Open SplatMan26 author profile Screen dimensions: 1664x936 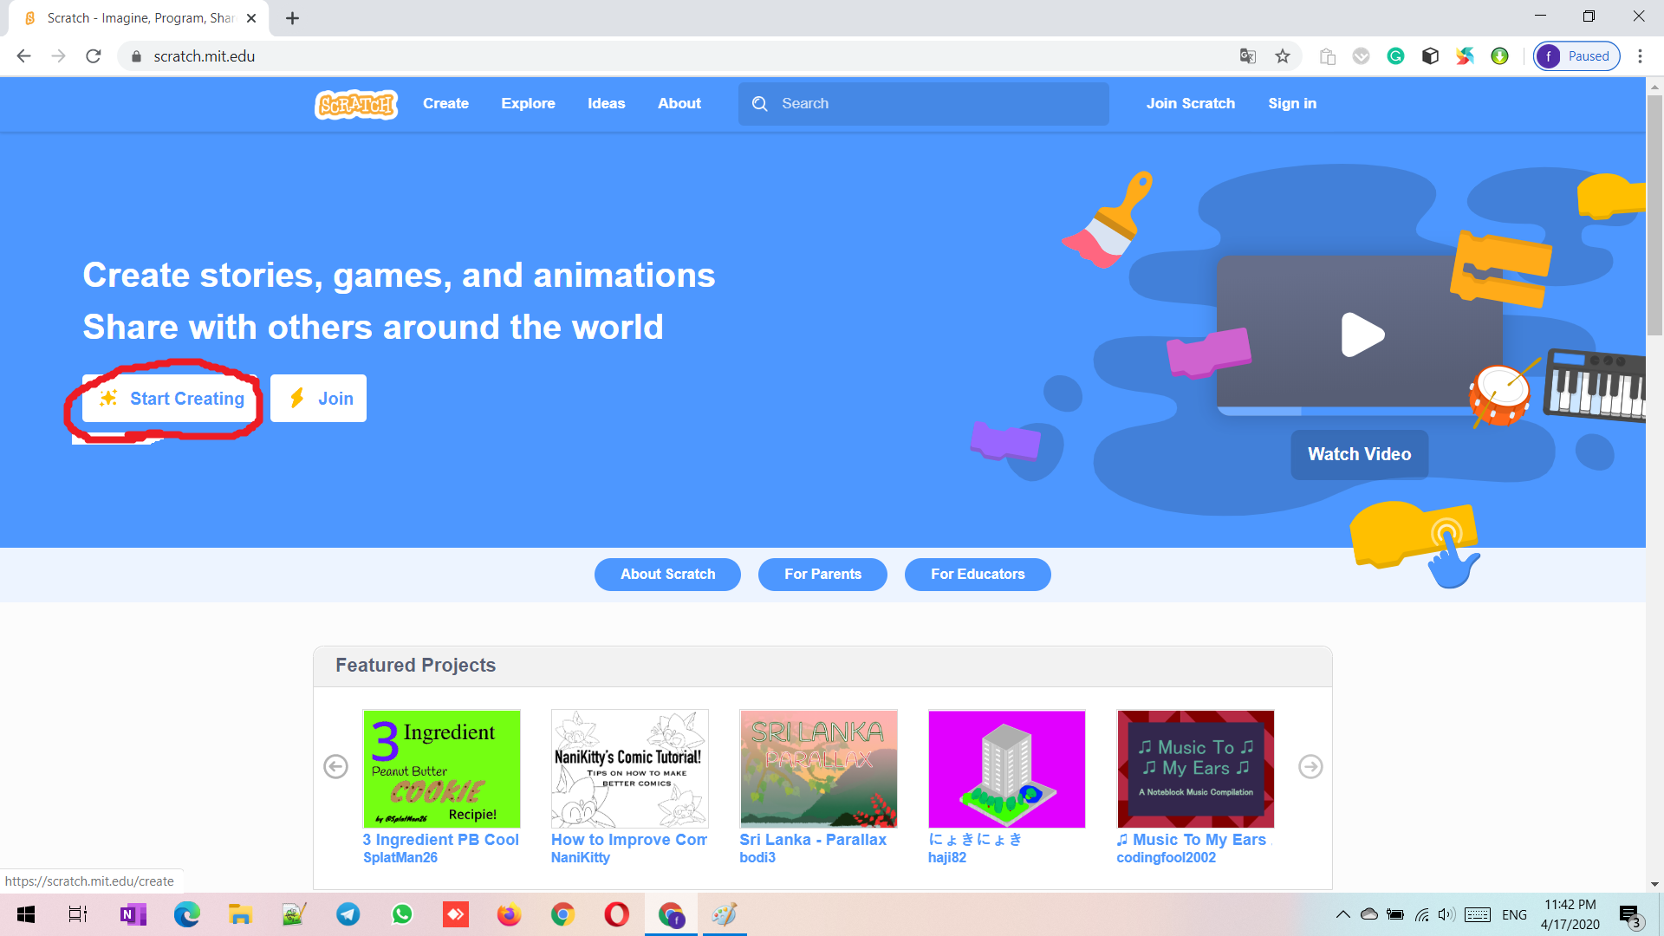(400, 858)
